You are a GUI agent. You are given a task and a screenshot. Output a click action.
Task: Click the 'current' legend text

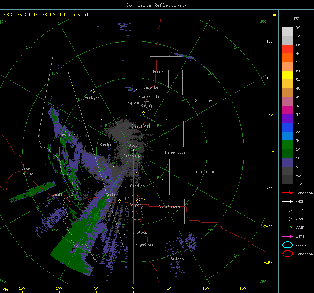click(303, 245)
